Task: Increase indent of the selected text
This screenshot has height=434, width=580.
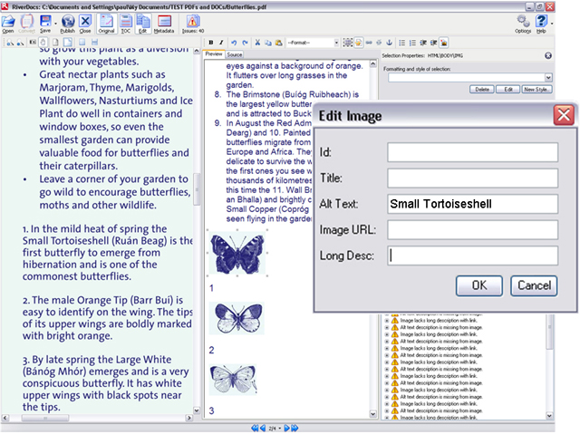Action: coord(433,43)
